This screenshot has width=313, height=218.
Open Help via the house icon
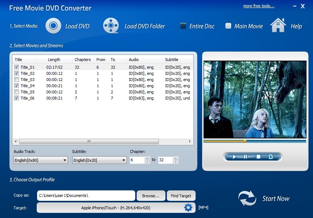(278, 25)
